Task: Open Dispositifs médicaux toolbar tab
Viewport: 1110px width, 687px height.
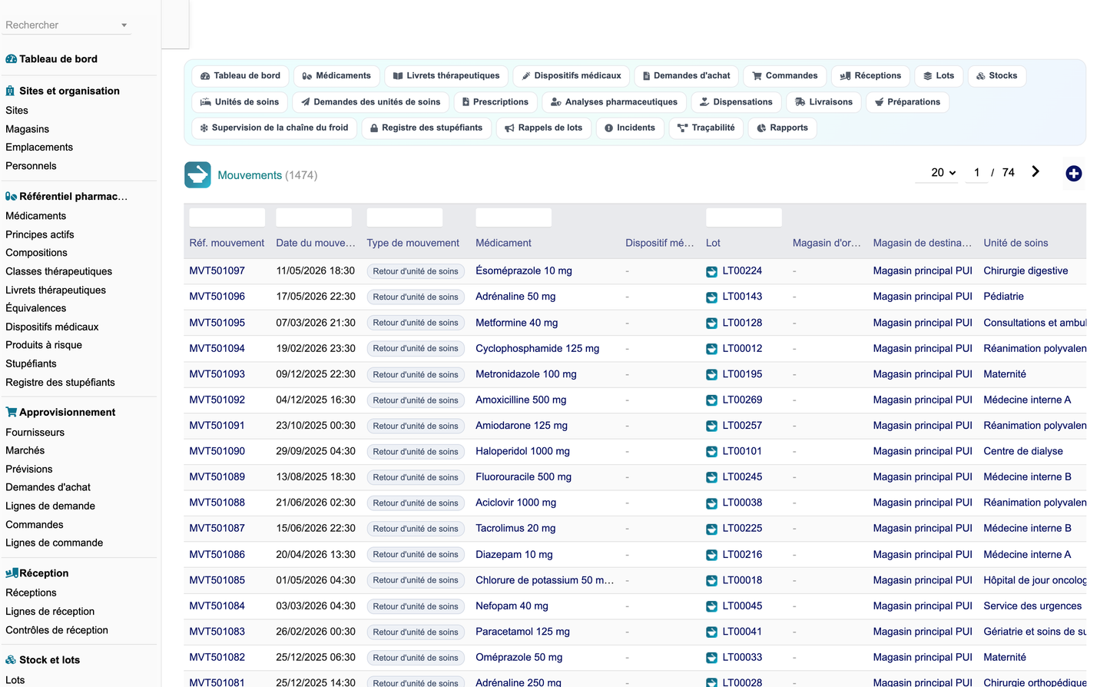Action: point(572,76)
